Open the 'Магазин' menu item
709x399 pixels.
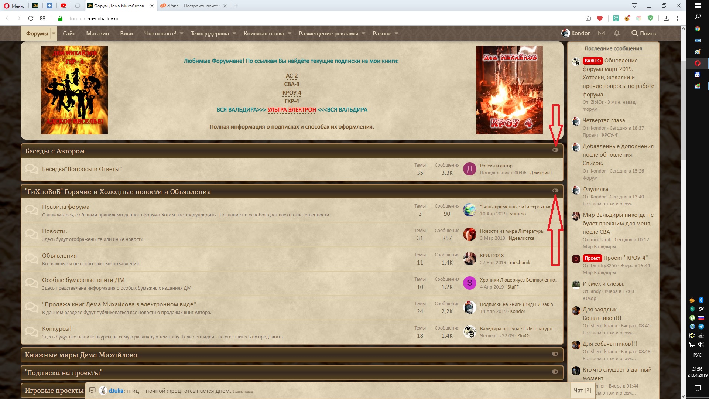pos(97,33)
